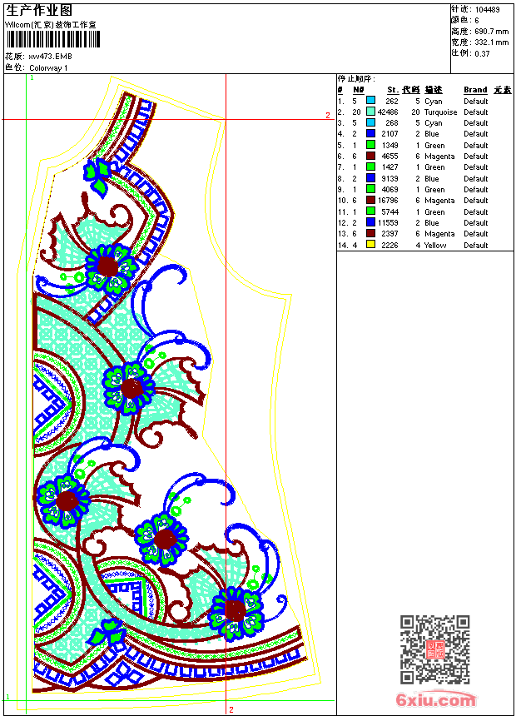Viewport: 516px width, 716px height.
Task: Select the stitch count 1427
Action: pyautogui.click(x=389, y=167)
